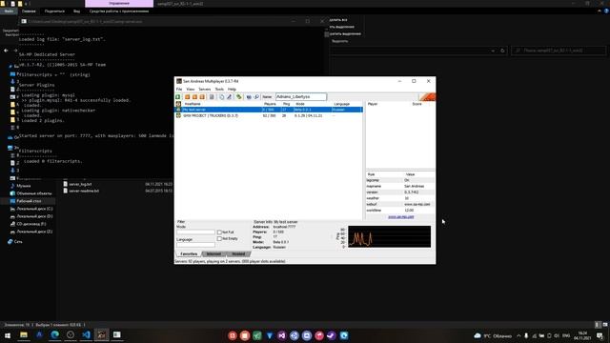Click the green Connect icon in SA-MP toolbar
Image resolution: width=610 pixels, height=343 pixels.
(x=178, y=97)
